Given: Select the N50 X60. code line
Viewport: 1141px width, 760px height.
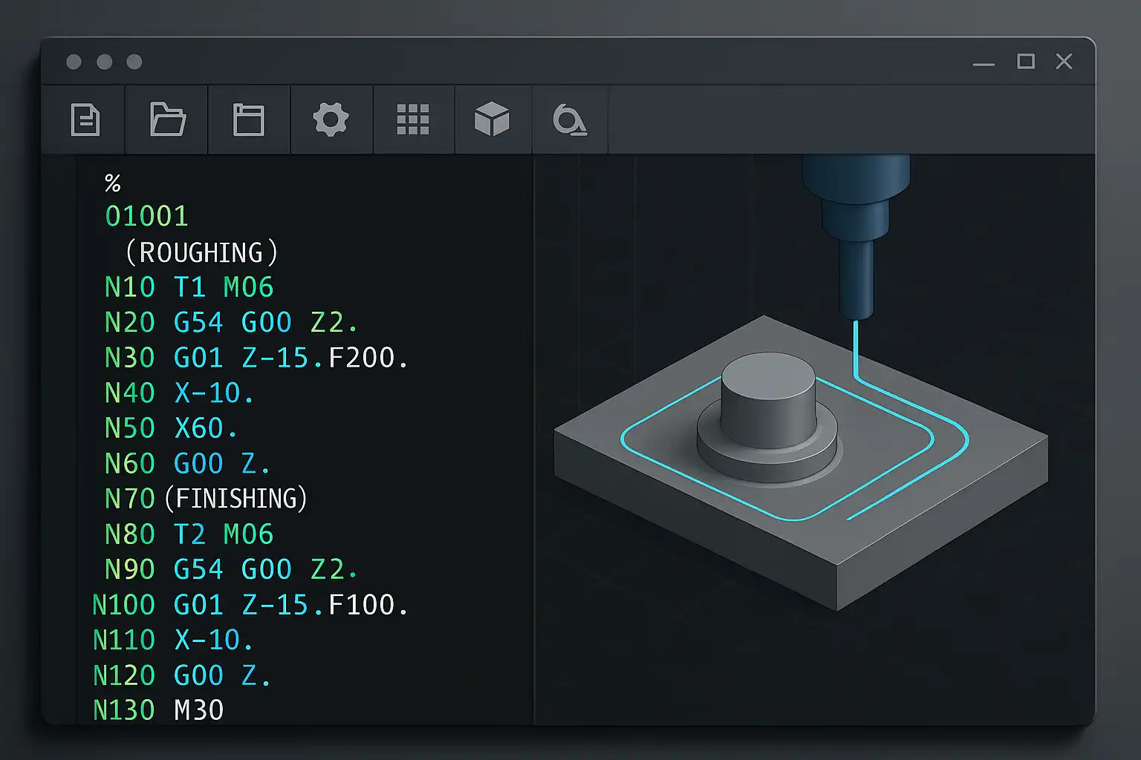Looking at the screenshot, I should 171,428.
